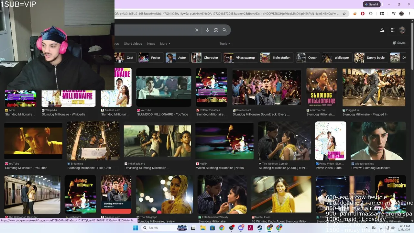Open File Explorer from the taskbar
This screenshot has height=233, width=414.
[x=202, y=228]
